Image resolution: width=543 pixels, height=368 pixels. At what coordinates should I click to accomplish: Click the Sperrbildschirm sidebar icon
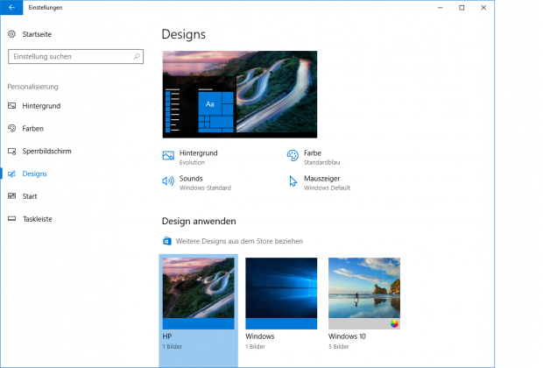pos(11,151)
